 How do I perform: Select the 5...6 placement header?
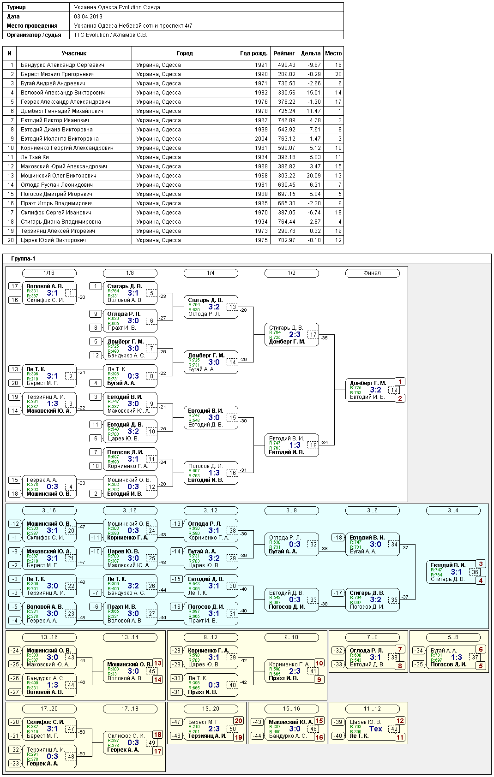coord(453,637)
